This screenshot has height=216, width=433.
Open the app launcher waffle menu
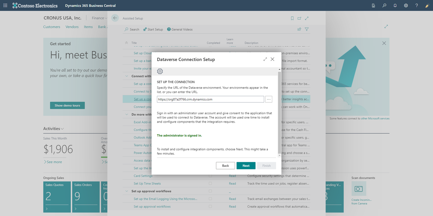click(x=5, y=5)
